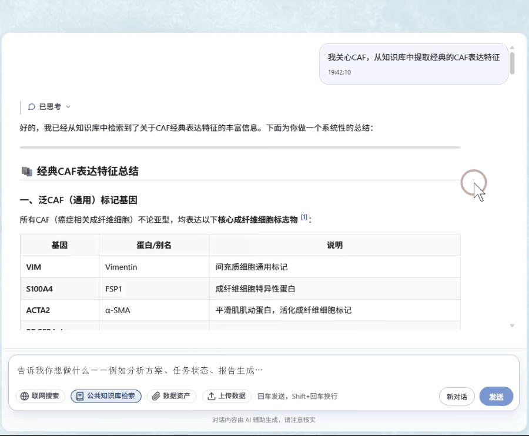
Task: Click the hint 回车发送，Shift+回车换行
Action: (x=297, y=396)
